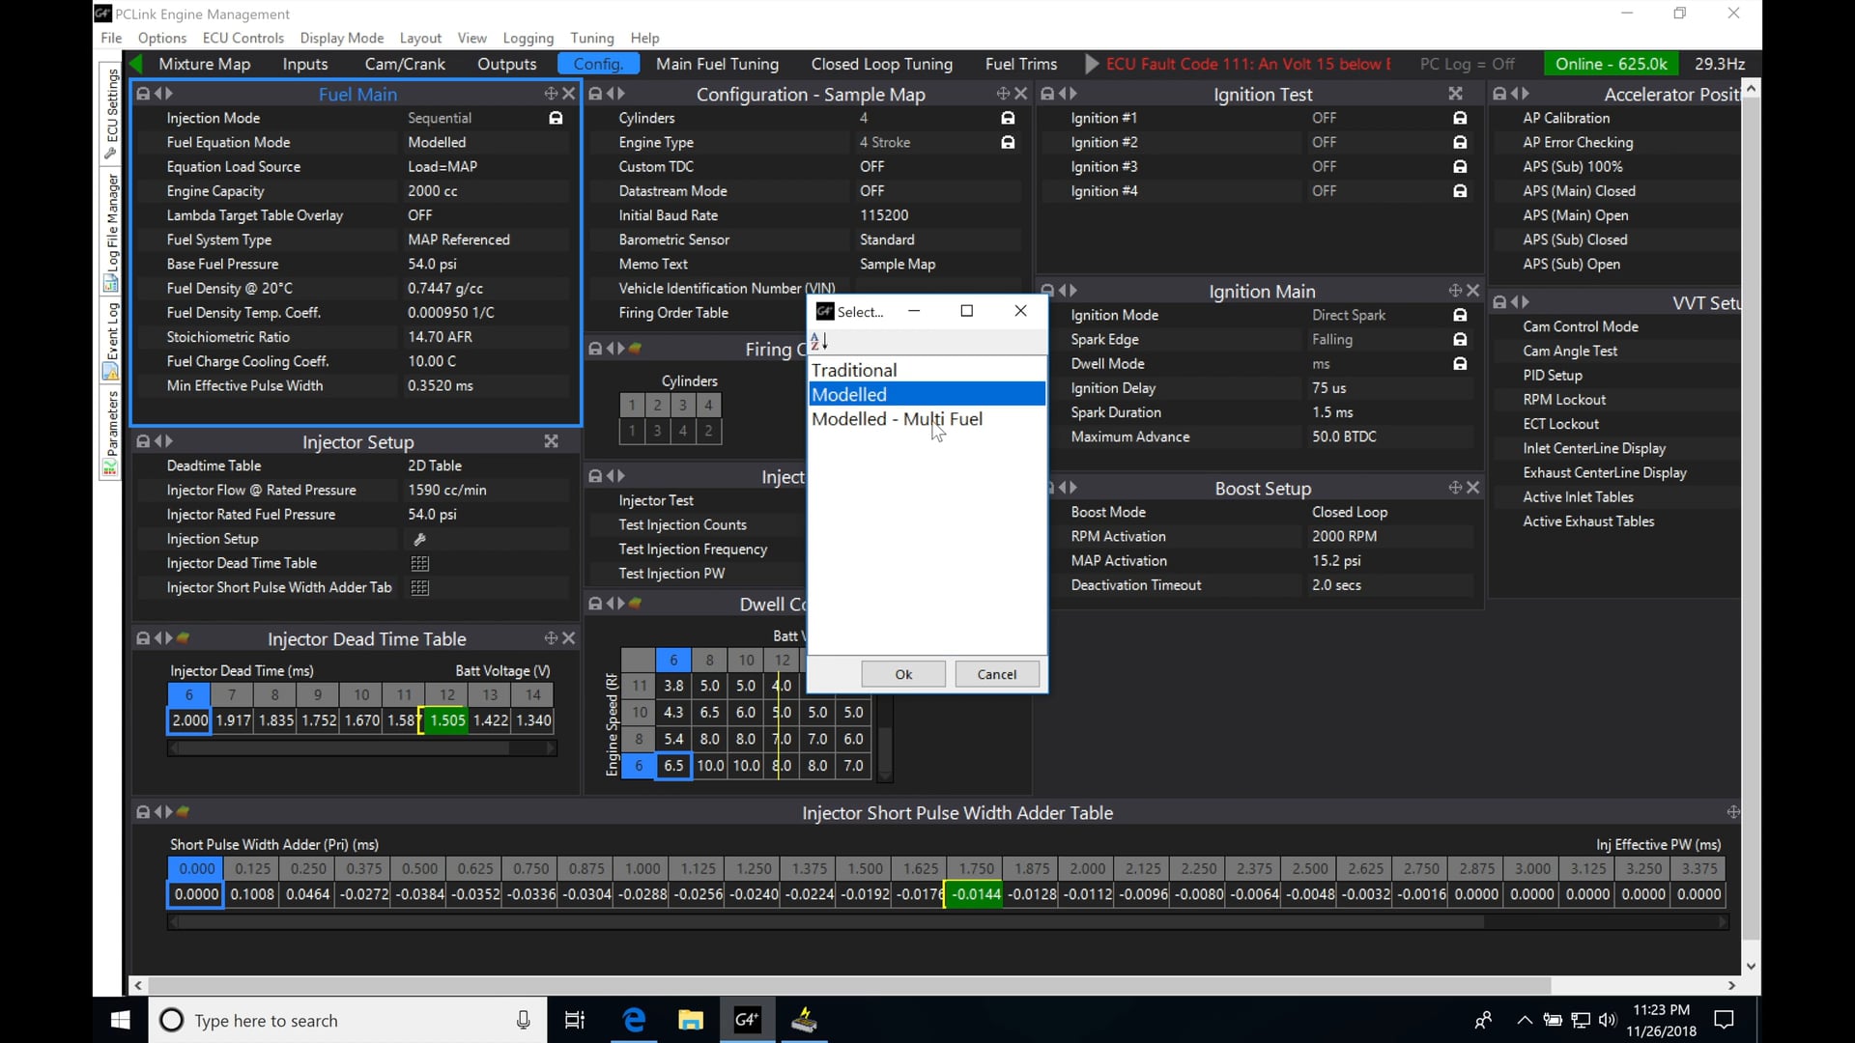Click move icon on Fuel Main panel
Screen dimensions: 1855x1043
pos(551,94)
